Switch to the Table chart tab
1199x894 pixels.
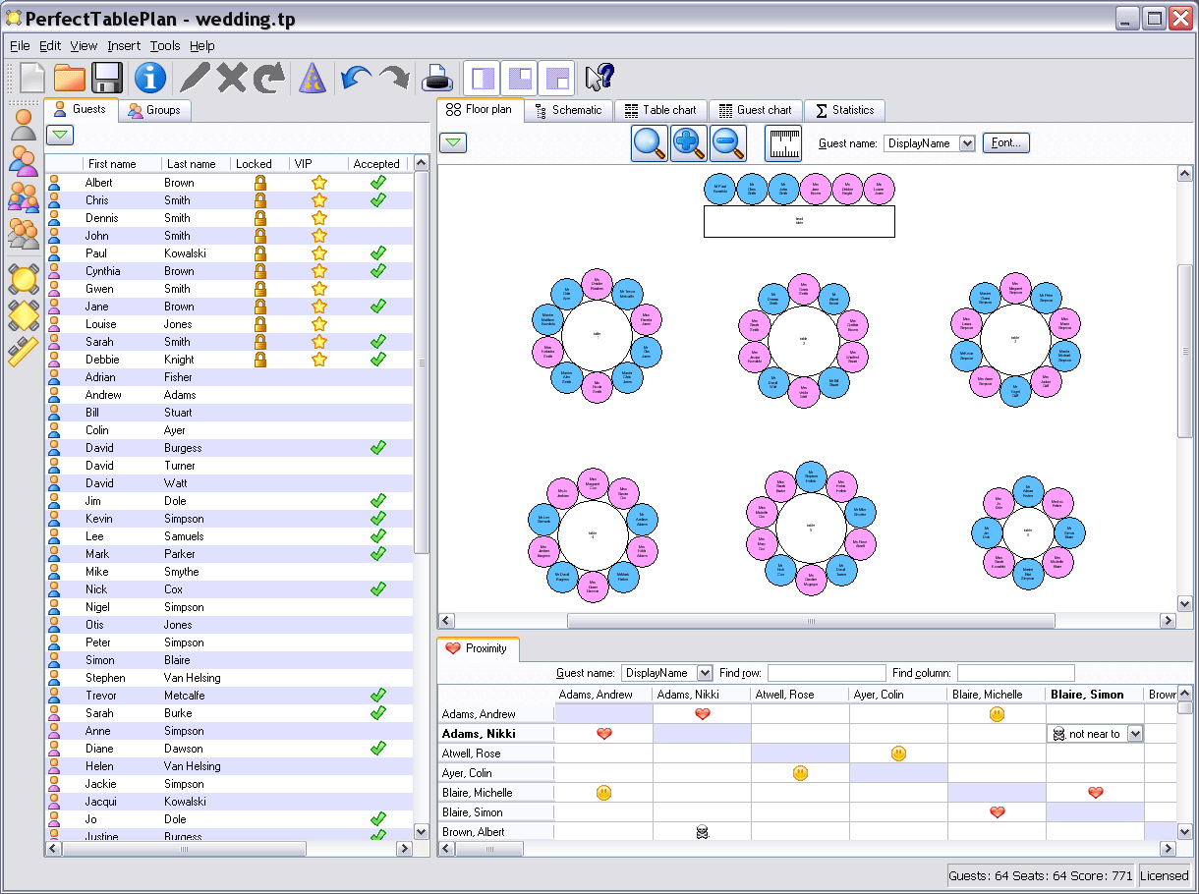[660, 110]
